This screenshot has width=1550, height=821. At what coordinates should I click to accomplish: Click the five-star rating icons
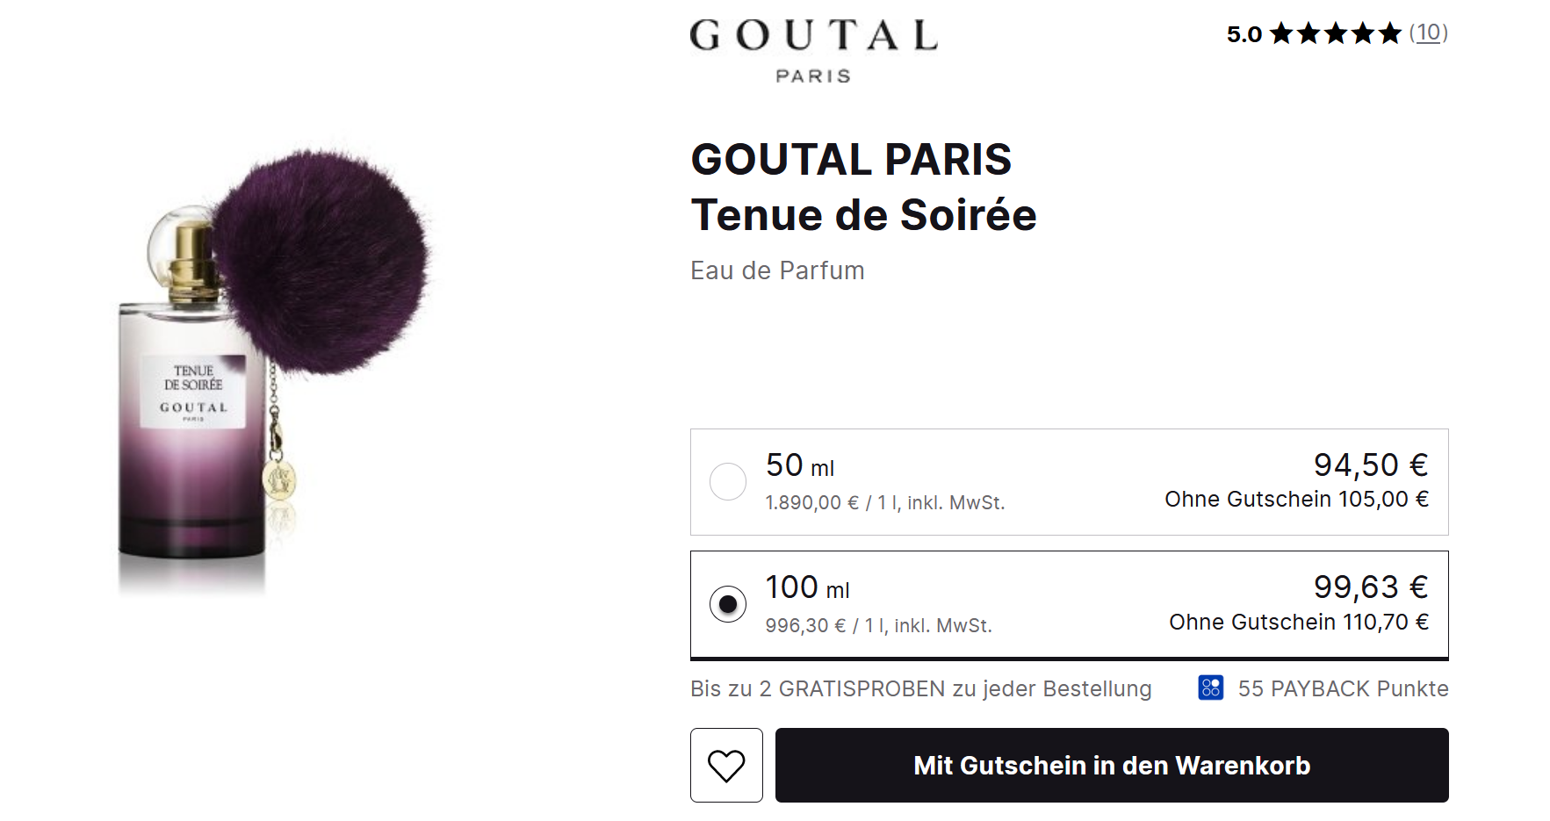point(1335,34)
